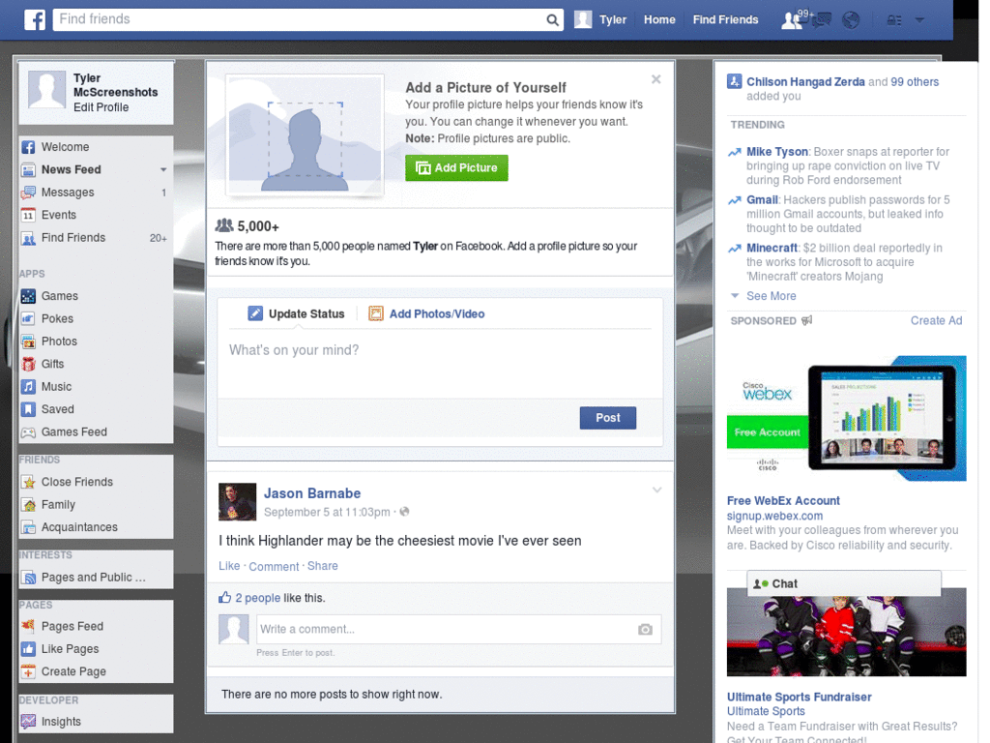Open Tyler's profile from top bar
Screen dimensions: 990x743
click(x=600, y=19)
